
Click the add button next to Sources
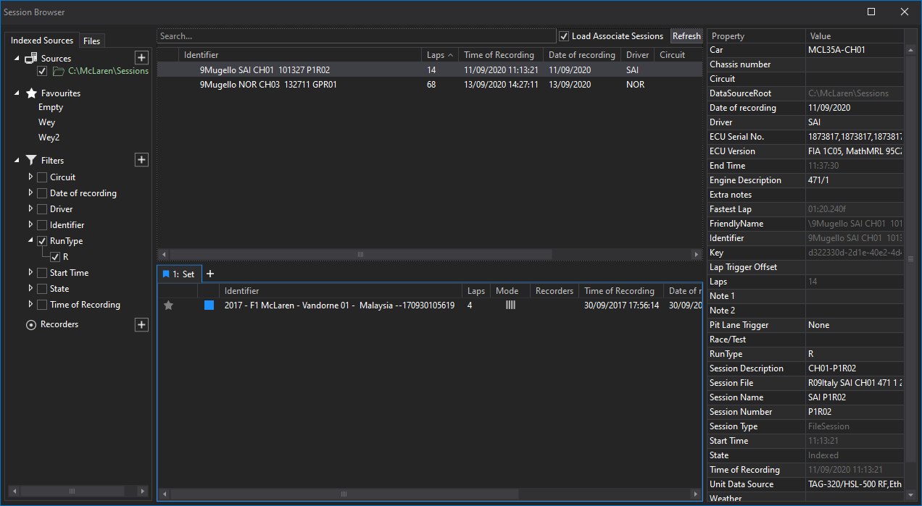click(141, 57)
